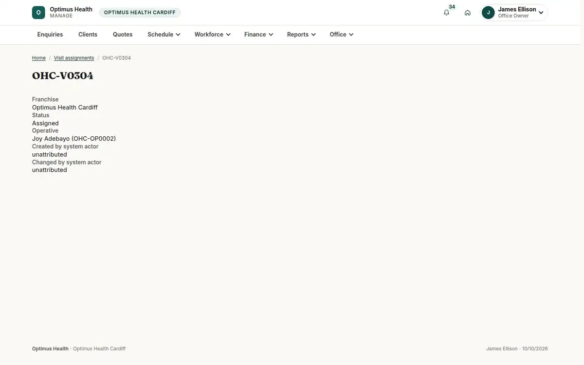Click the Operative field label

point(45,131)
